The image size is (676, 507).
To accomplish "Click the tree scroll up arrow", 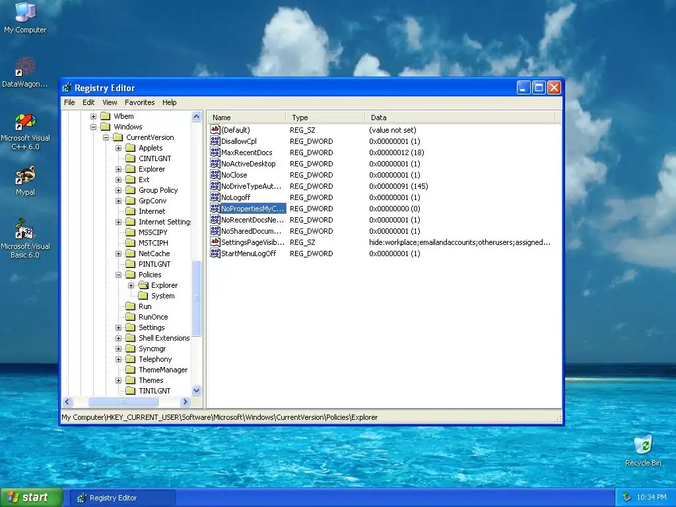I will 197,116.
